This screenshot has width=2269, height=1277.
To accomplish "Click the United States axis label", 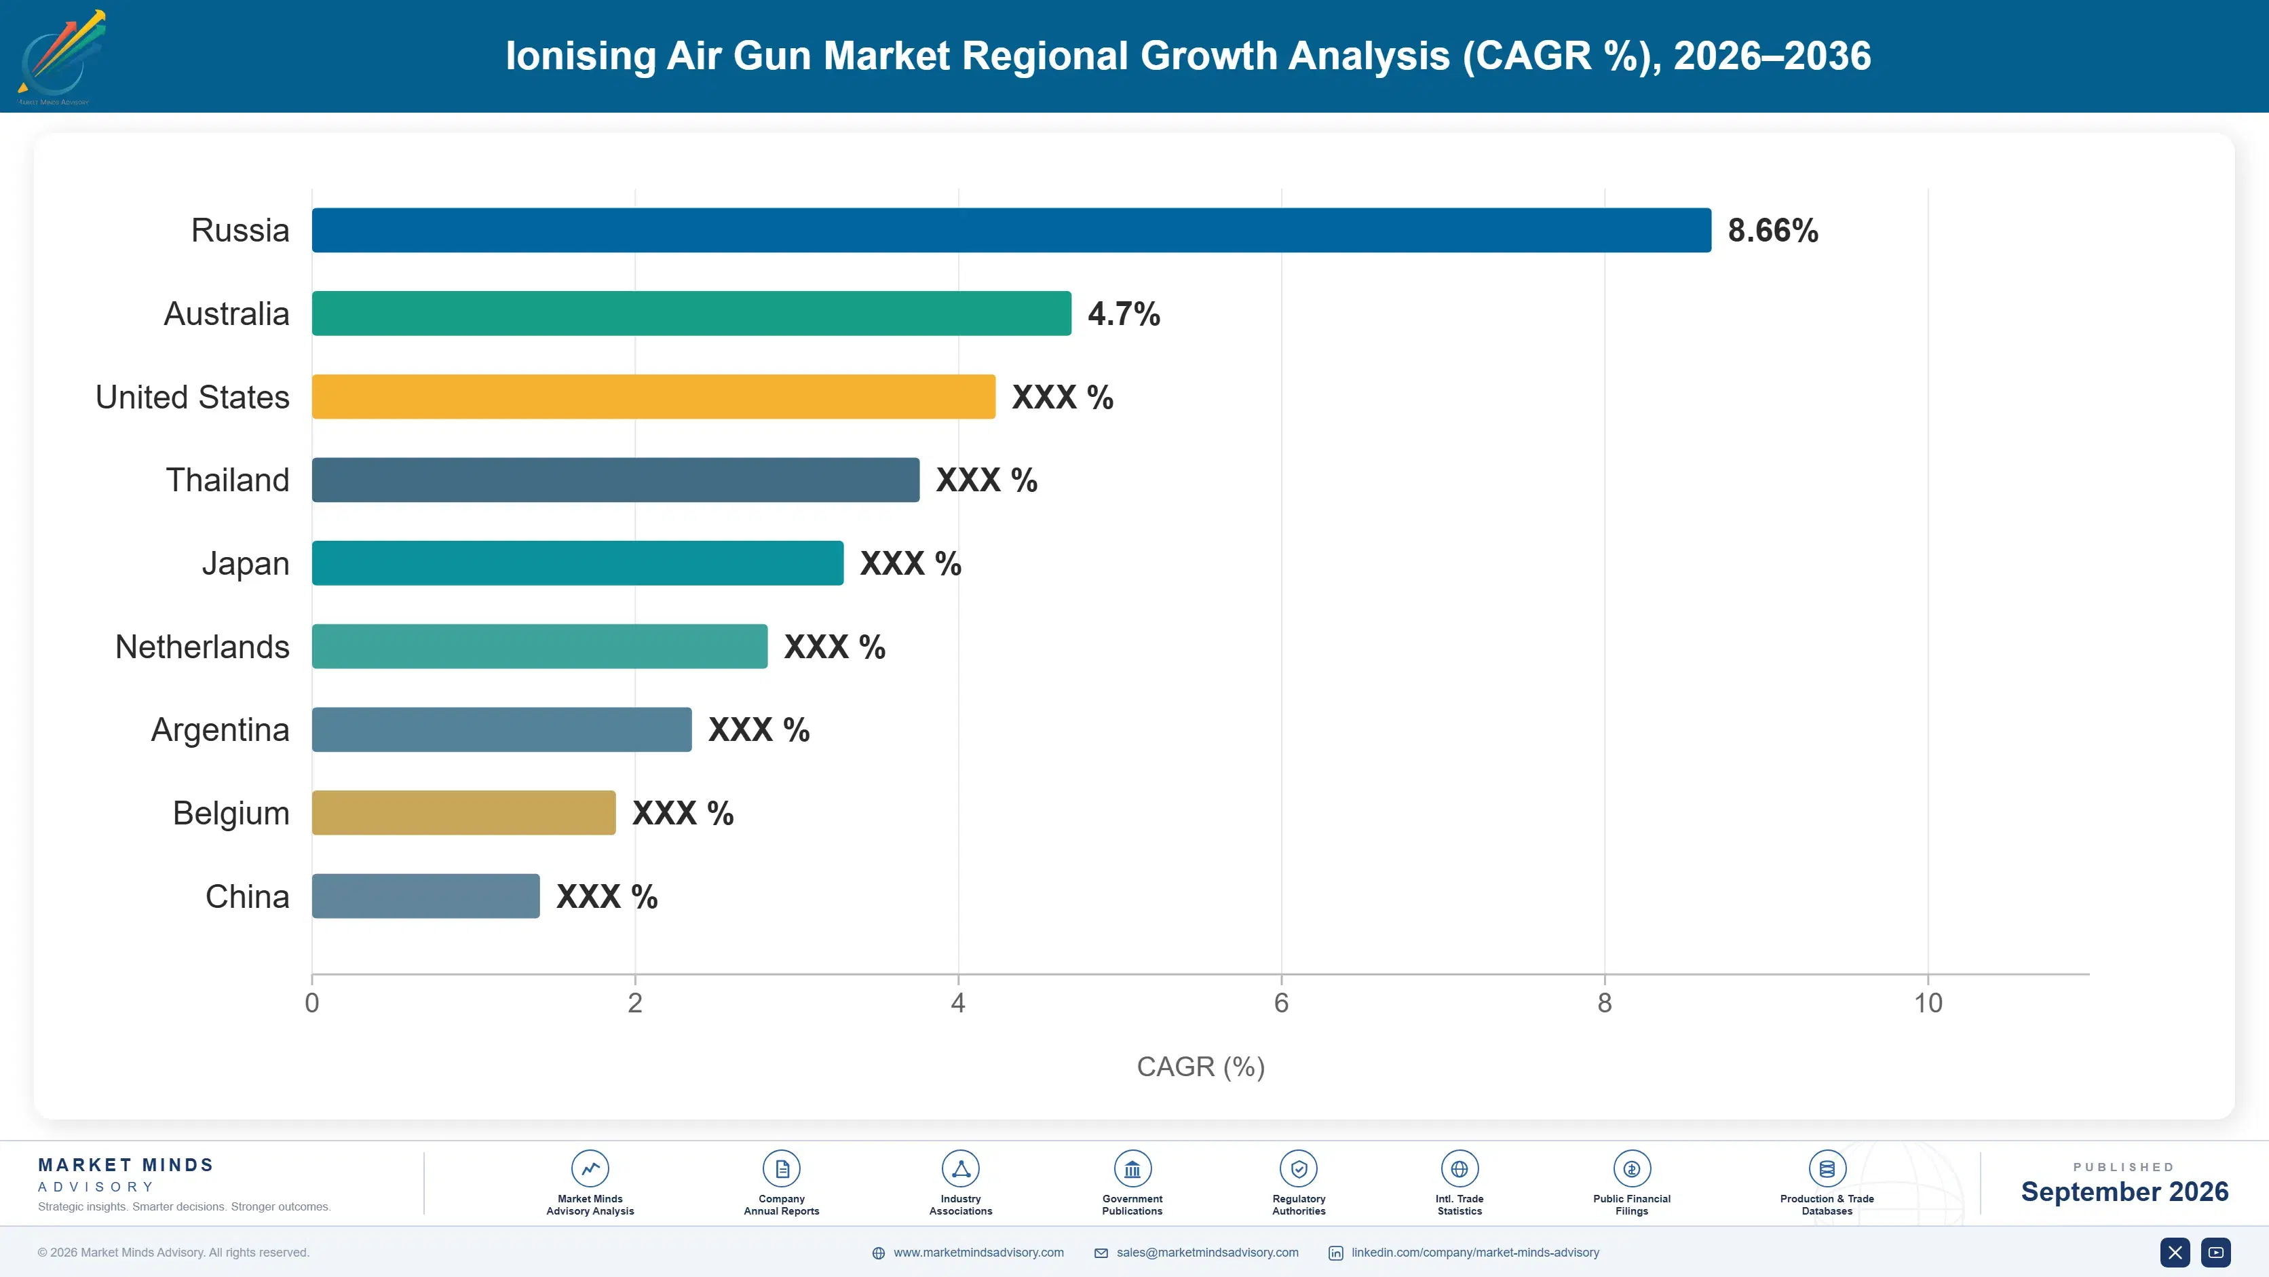I will (x=193, y=396).
